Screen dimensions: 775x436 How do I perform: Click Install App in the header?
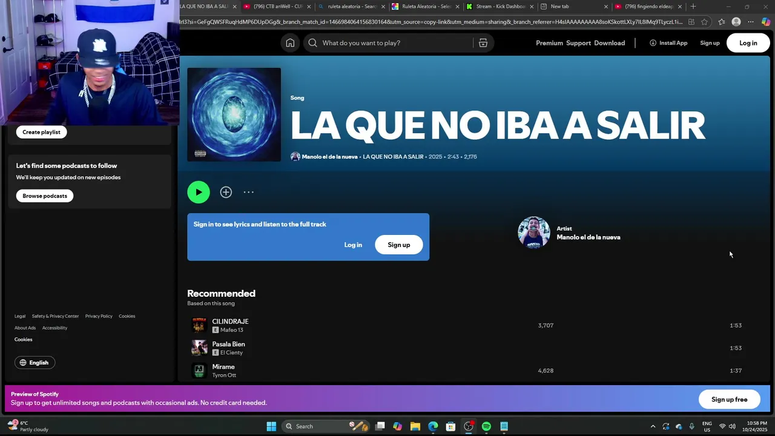point(668,43)
